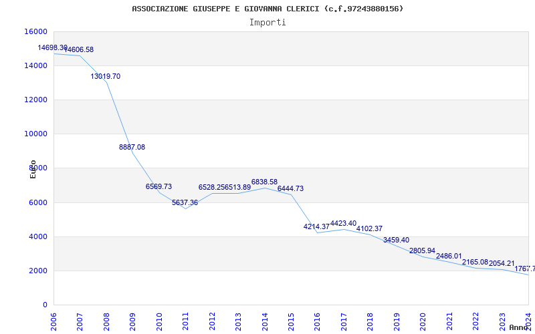The image size is (535, 334).
Task: Click the Anno axis title
Action: [x=519, y=327]
